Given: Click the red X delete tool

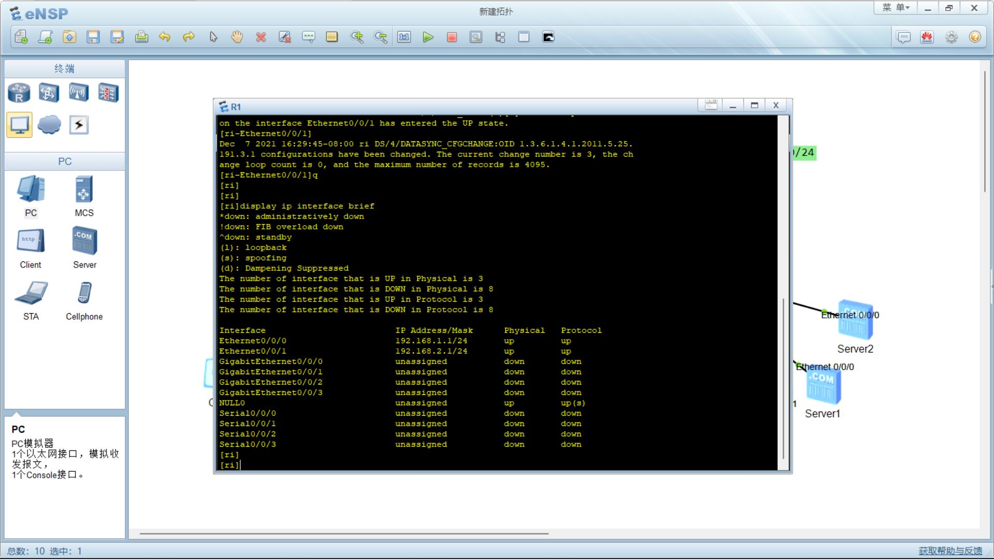Looking at the screenshot, I should (261, 37).
